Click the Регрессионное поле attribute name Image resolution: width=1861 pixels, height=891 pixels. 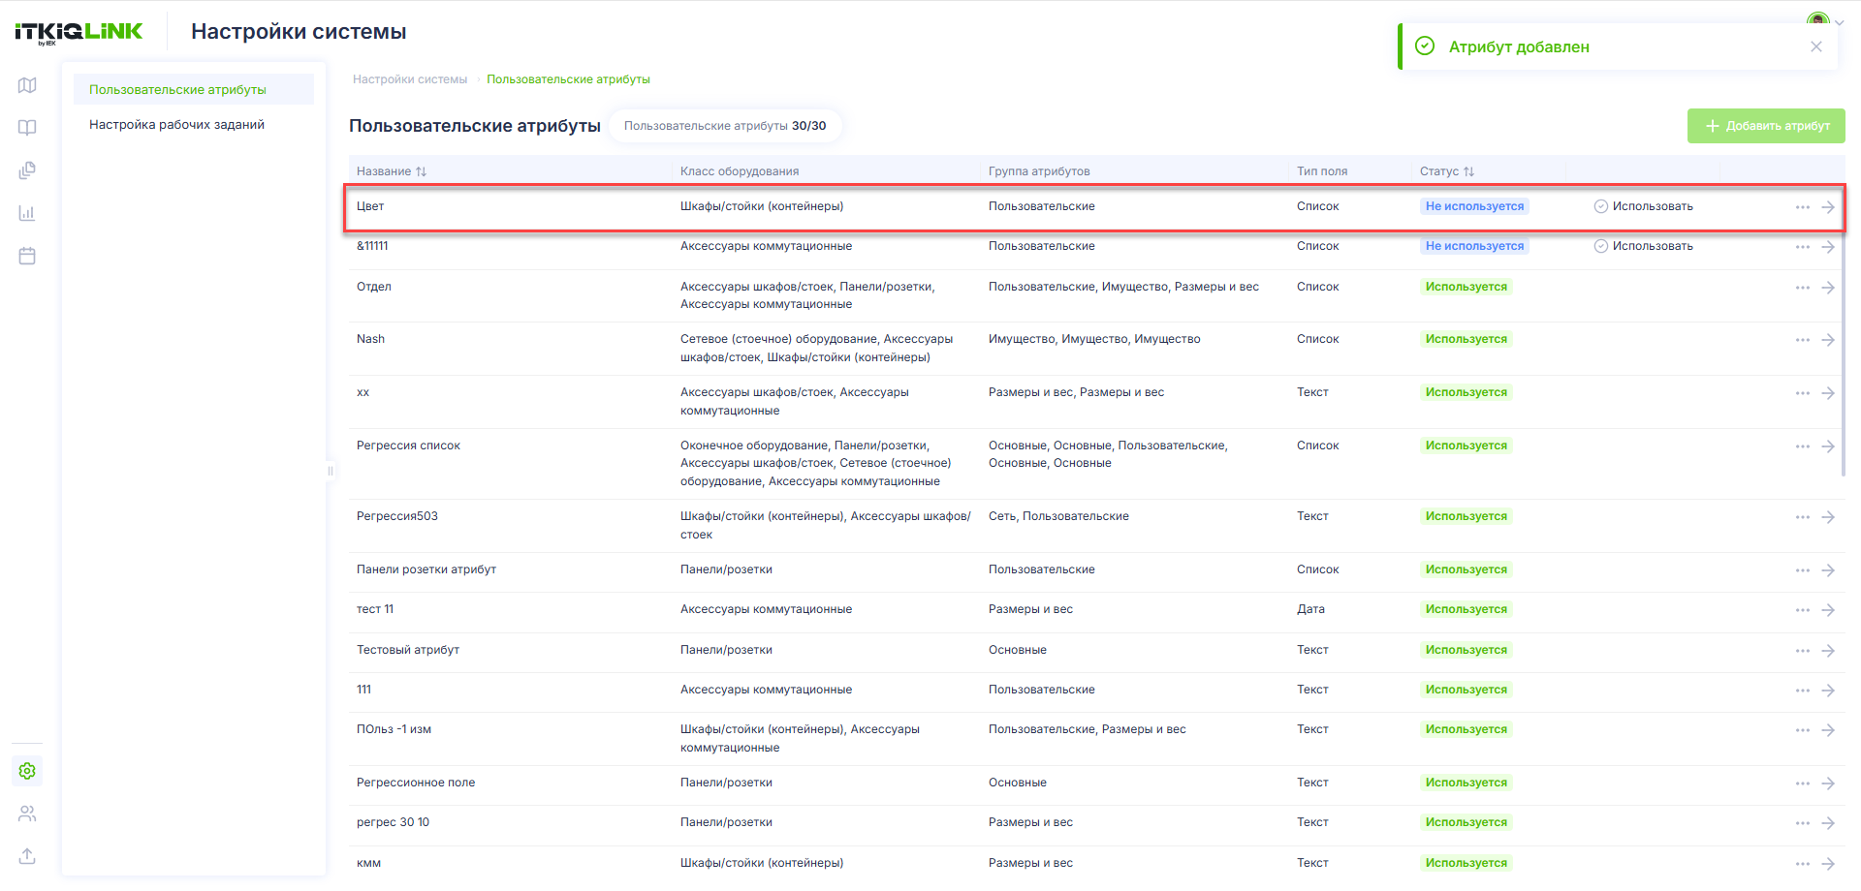pyautogui.click(x=416, y=783)
